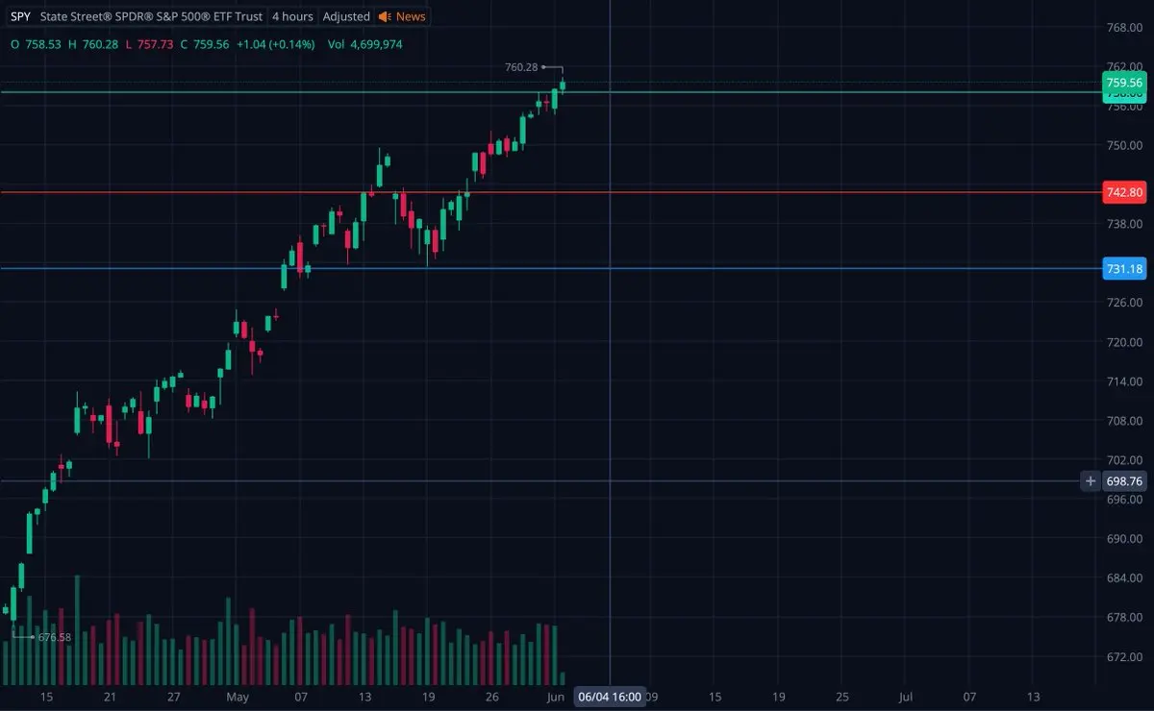Click the May label on time axis
Viewport: 1154px width, 711px height.
[x=238, y=696]
